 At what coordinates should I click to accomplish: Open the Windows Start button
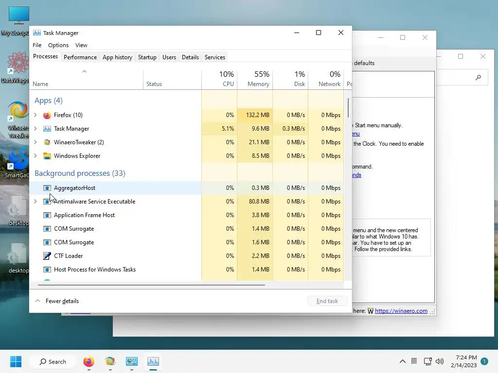(x=16, y=361)
